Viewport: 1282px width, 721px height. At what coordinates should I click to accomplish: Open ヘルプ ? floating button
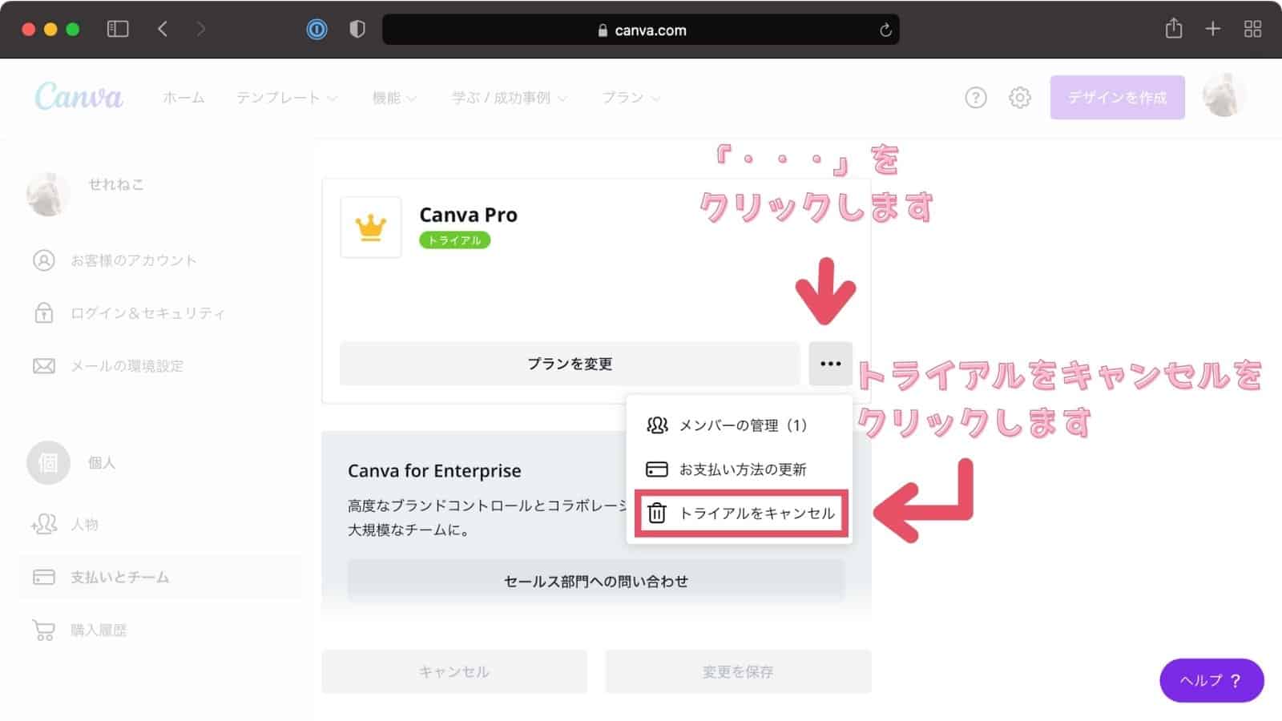[x=1211, y=680]
